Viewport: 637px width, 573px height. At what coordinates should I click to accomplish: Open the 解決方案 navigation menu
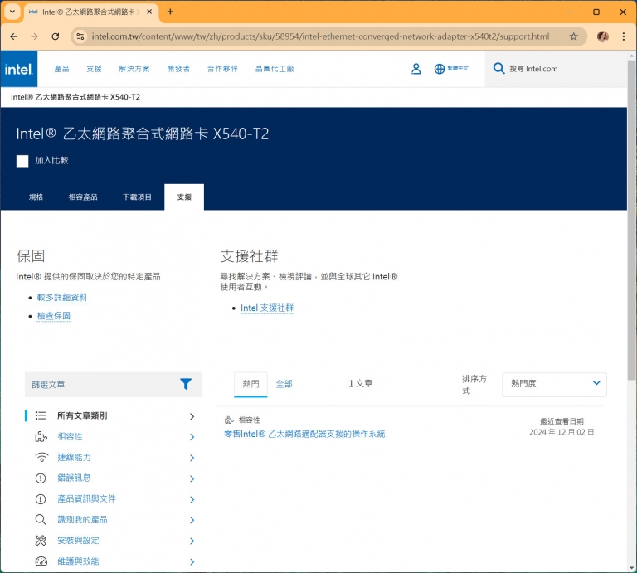pos(134,69)
